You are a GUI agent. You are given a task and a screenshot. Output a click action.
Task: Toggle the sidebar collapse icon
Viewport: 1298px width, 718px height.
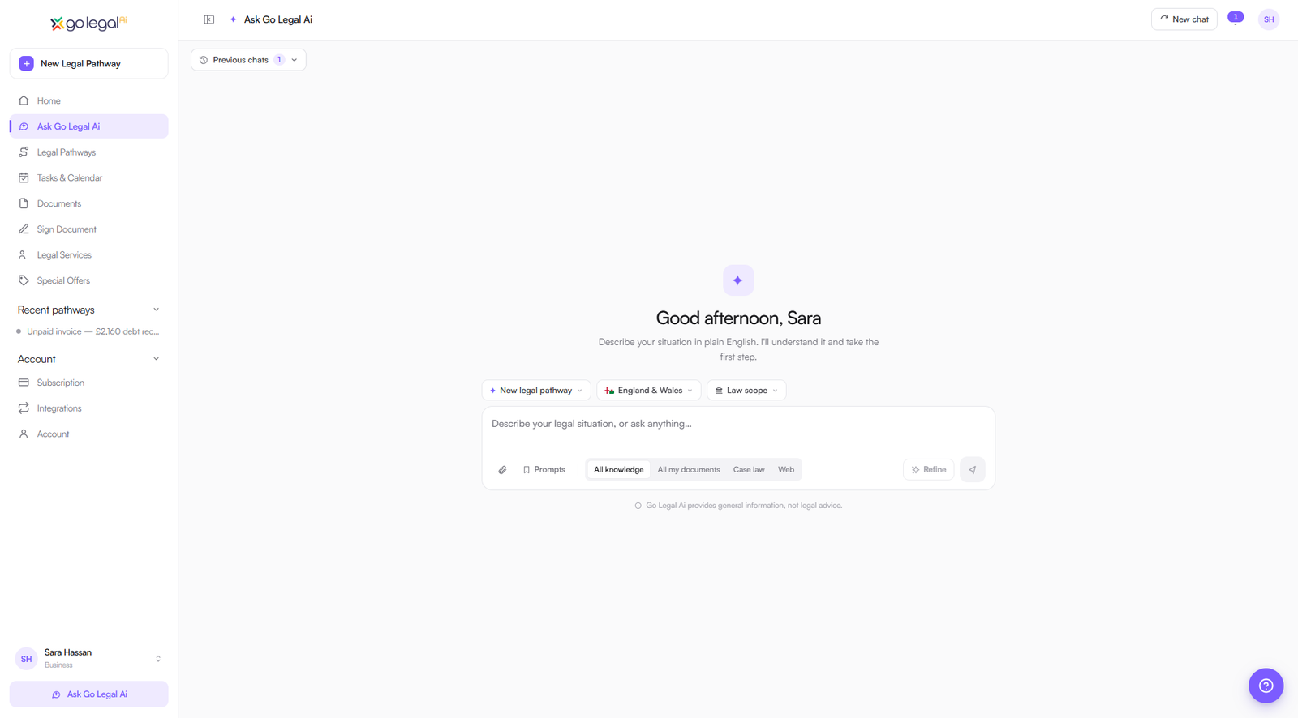208,19
